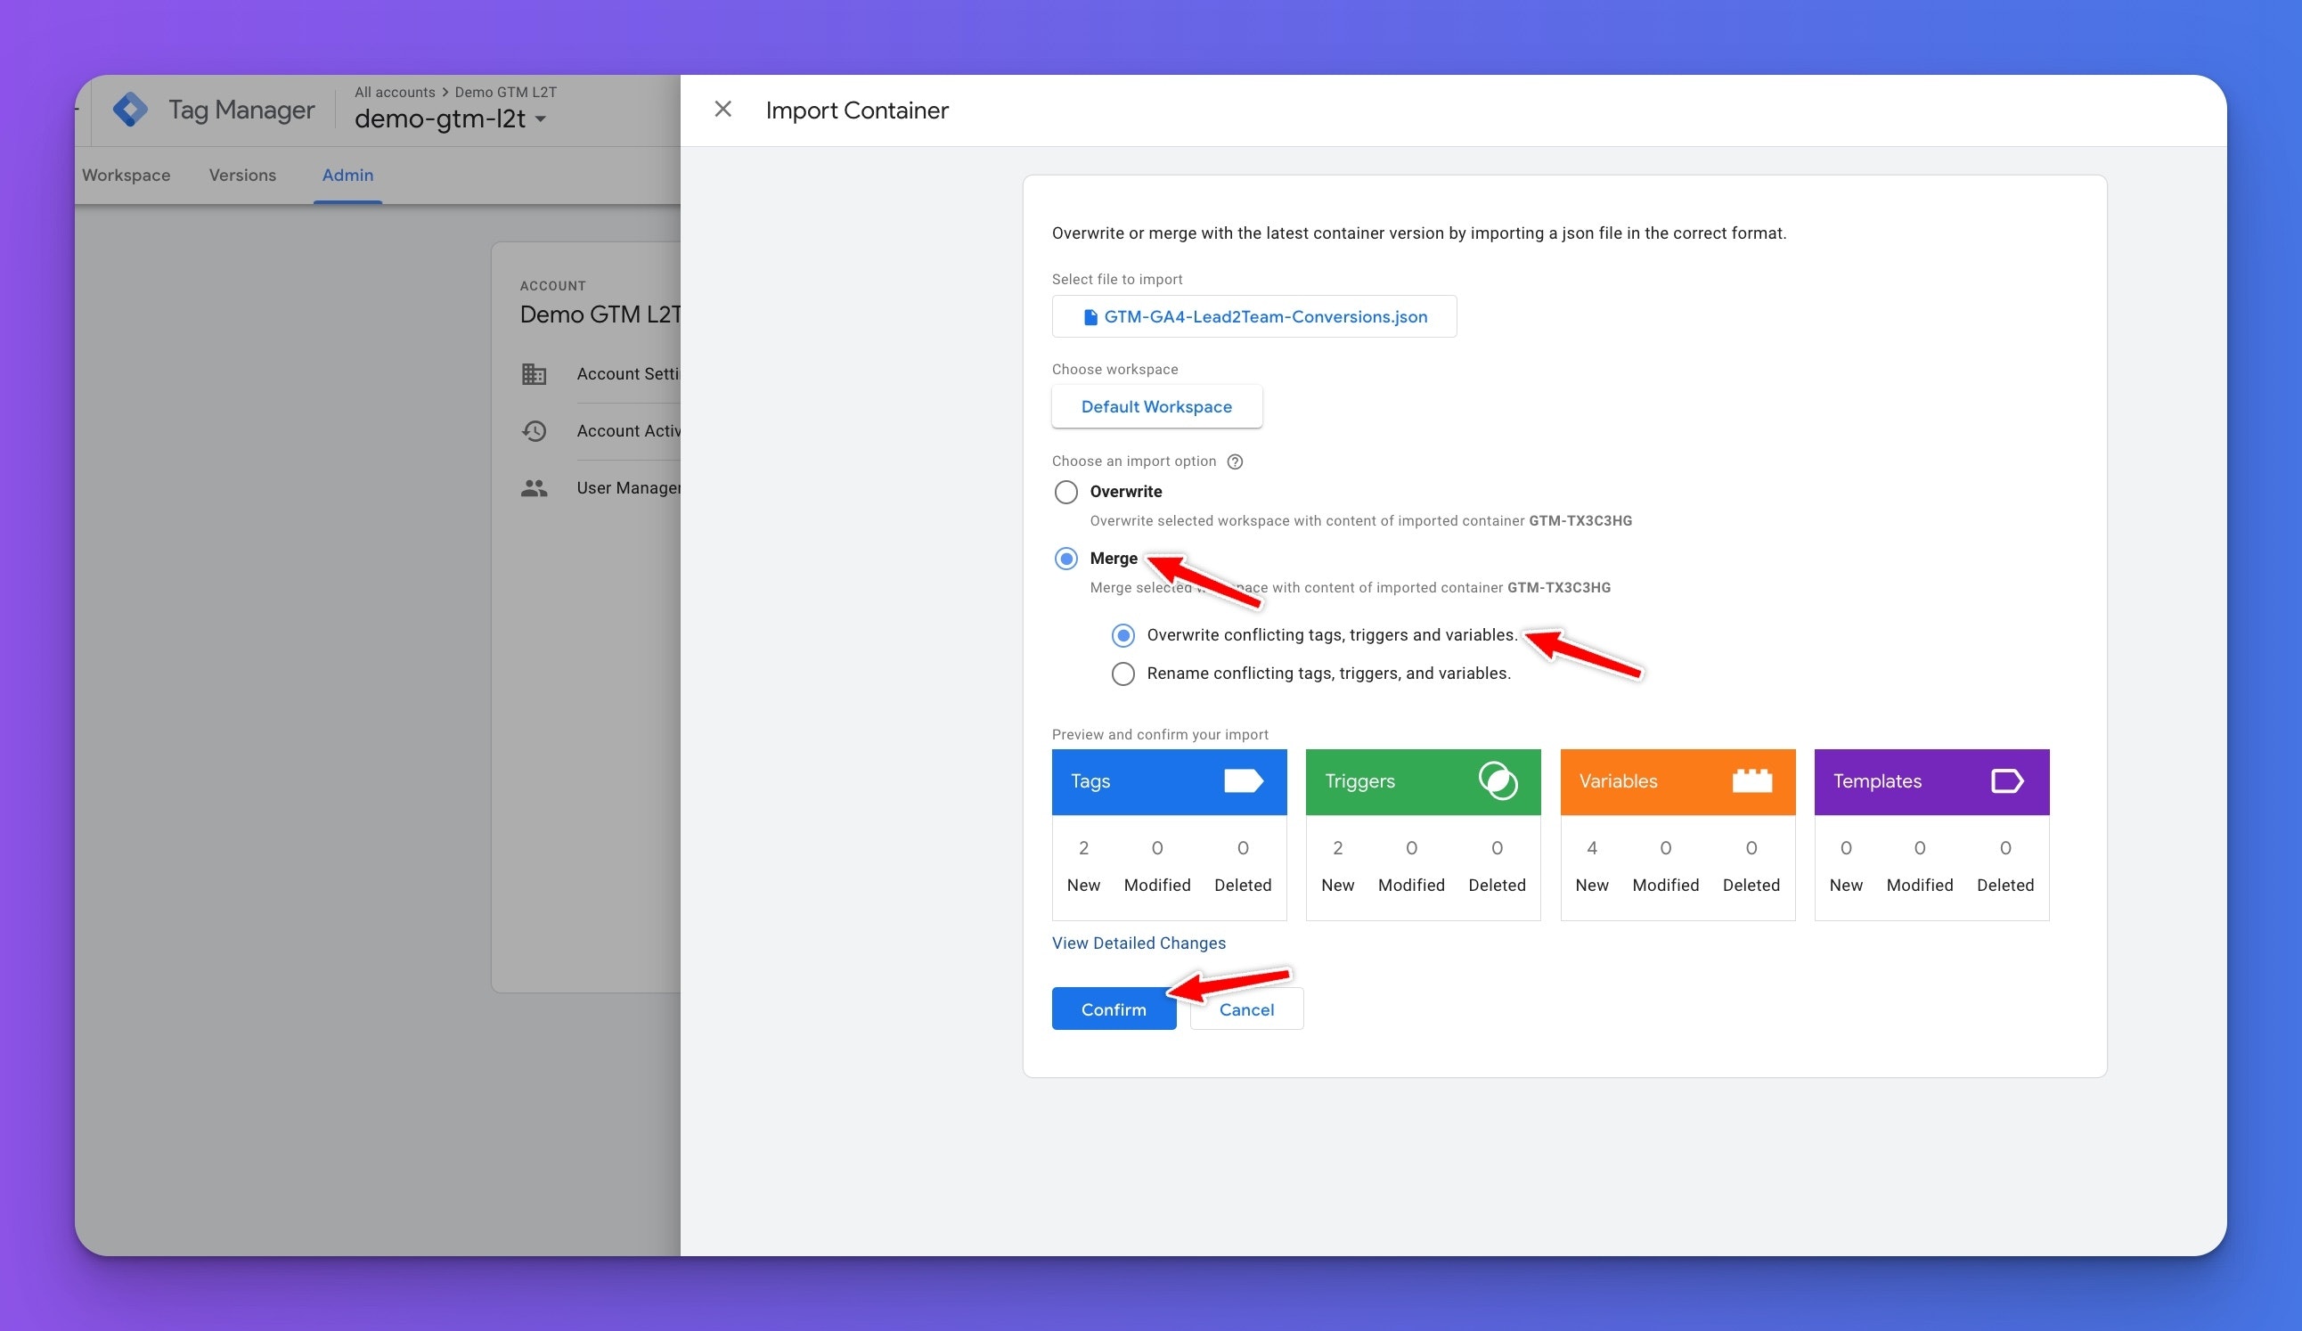
Task: Switch to the Workspace tab
Action: coord(127,175)
